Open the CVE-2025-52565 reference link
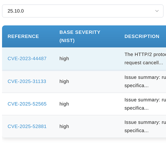Viewport: 166px width, 145px height. click(27, 104)
